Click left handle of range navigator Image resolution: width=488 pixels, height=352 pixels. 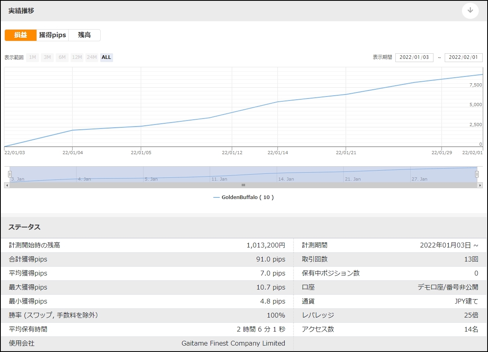(10, 174)
